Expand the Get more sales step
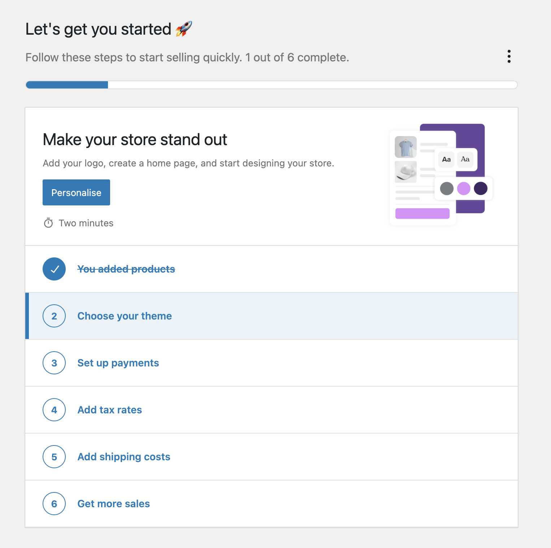The height and width of the screenshot is (548, 551). tap(113, 504)
